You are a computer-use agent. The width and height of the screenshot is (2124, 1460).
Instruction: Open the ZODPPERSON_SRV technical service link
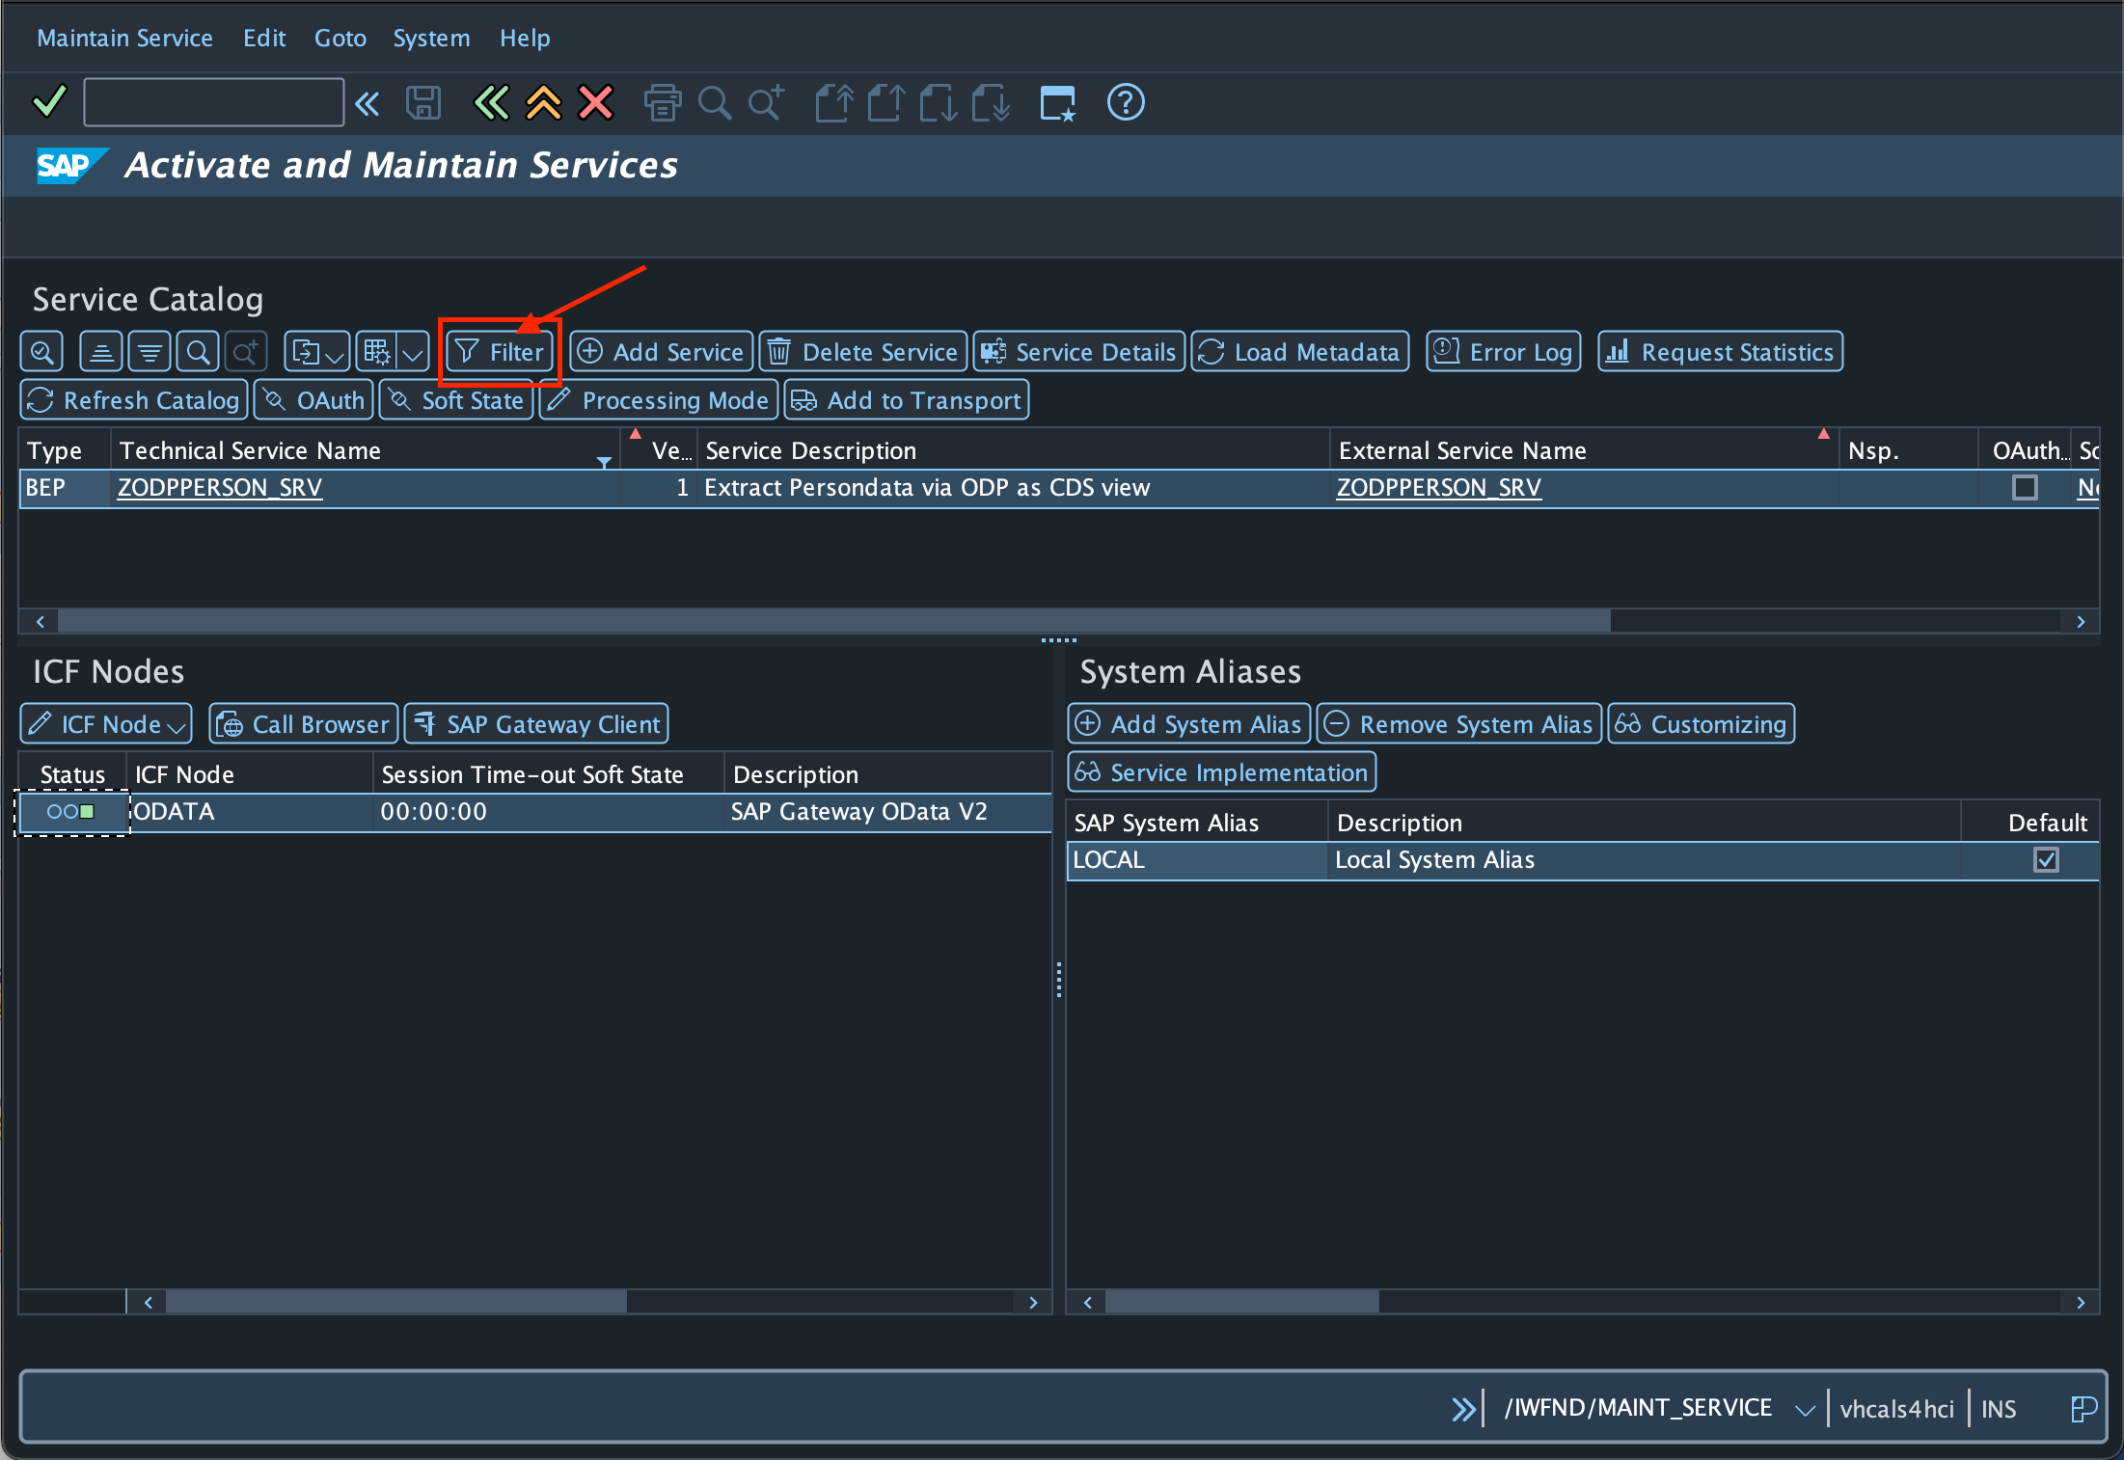pyautogui.click(x=219, y=488)
